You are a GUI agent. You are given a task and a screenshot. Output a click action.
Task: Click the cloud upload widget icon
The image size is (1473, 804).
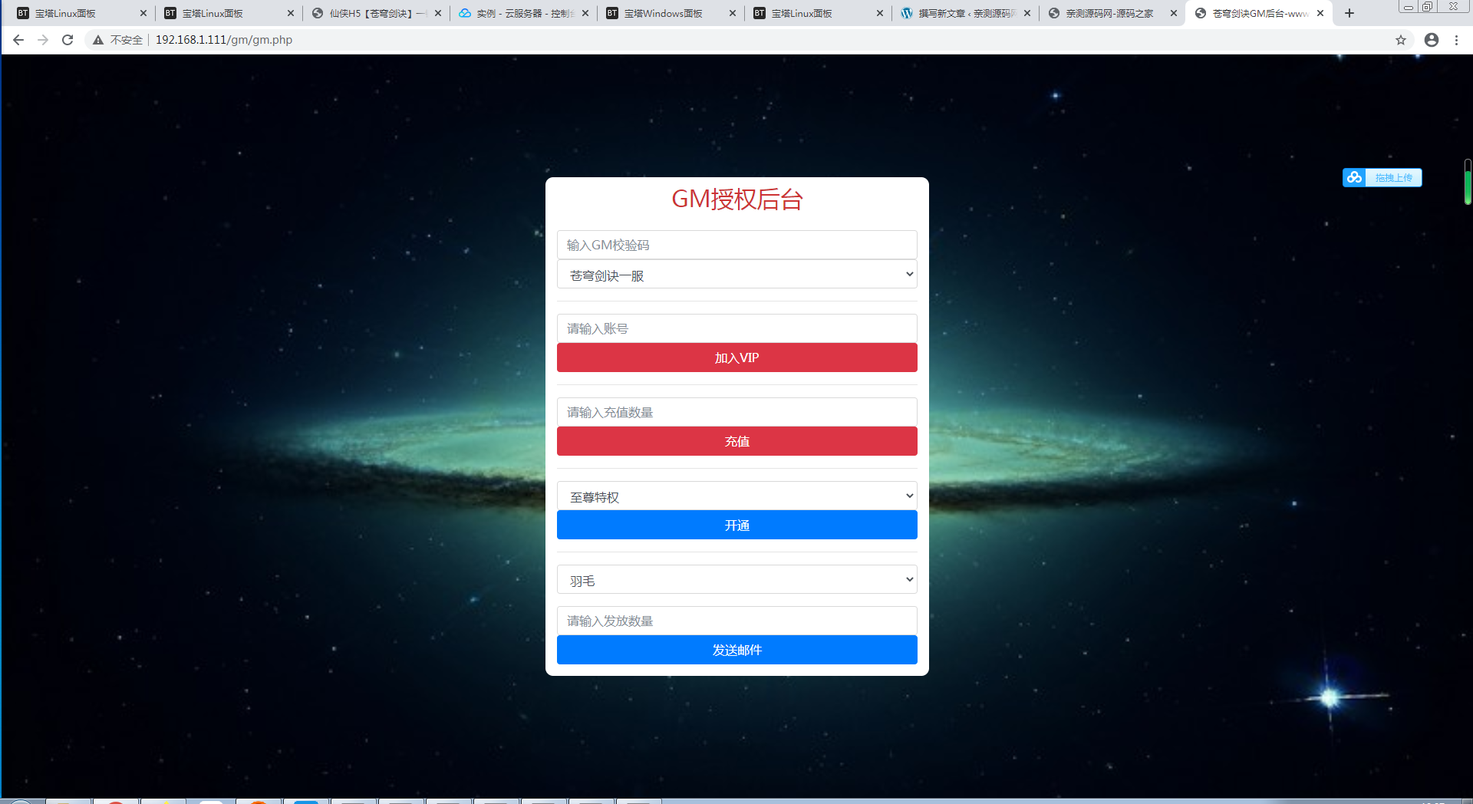tap(1354, 177)
